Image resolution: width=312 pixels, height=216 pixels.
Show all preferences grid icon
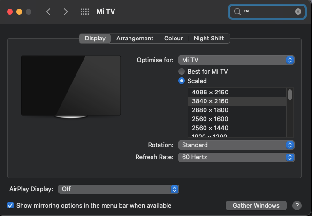(85, 12)
